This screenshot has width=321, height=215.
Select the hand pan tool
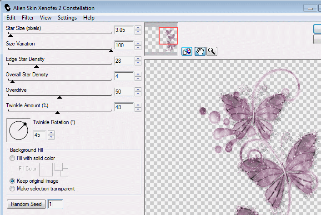click(x=200, y=51)
